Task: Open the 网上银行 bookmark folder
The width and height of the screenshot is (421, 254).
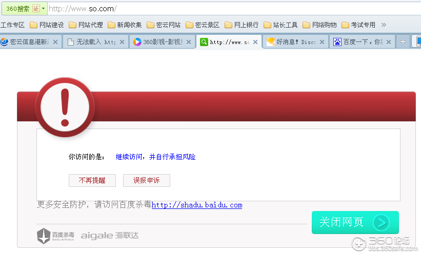Action: click(242, 25)
